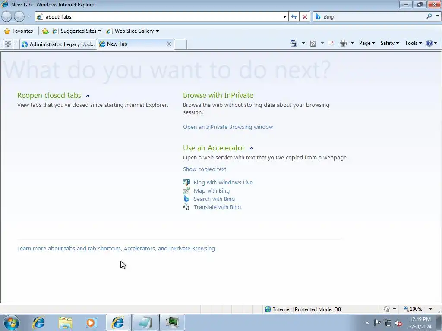Open the Home button dropdown arrow
Viewport: 442px width, 331px height.
click(x=303, y=43)
